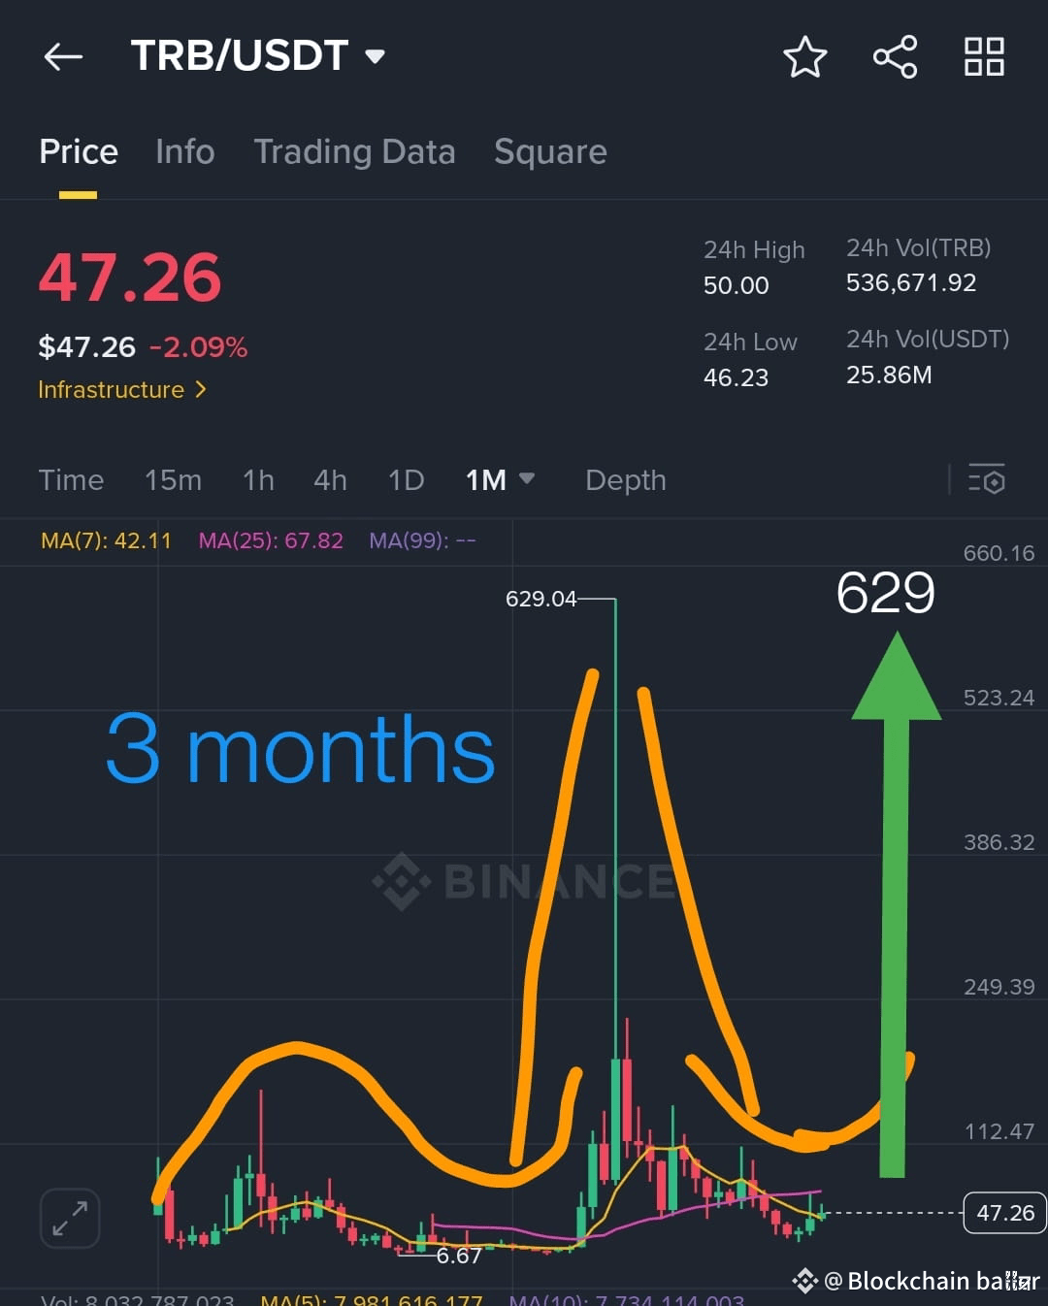Image resolution: width=1048 pixels, height=1306 pixels.
Task: Tap the MA(7): 42.11 indicator label
Action: 106,540
